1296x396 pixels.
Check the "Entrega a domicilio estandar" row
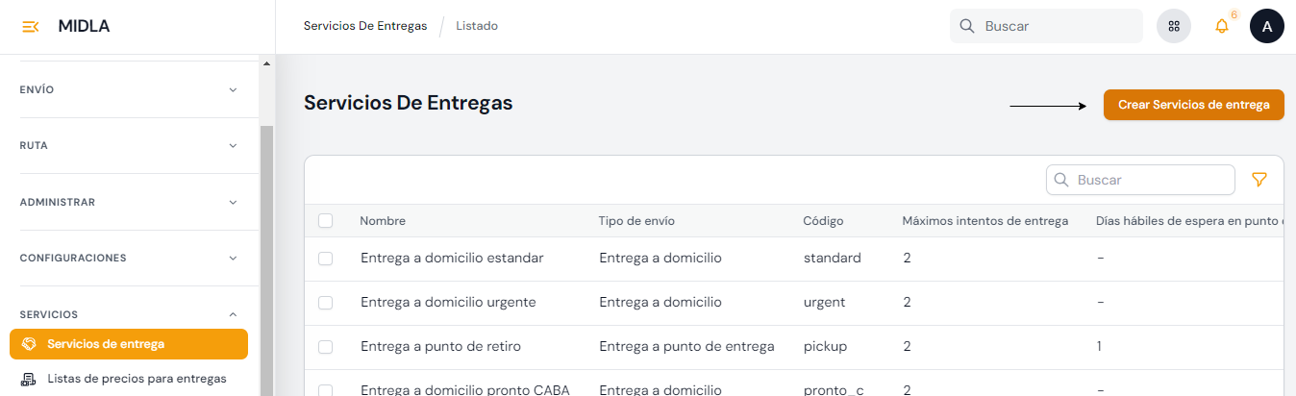[325, 259]
